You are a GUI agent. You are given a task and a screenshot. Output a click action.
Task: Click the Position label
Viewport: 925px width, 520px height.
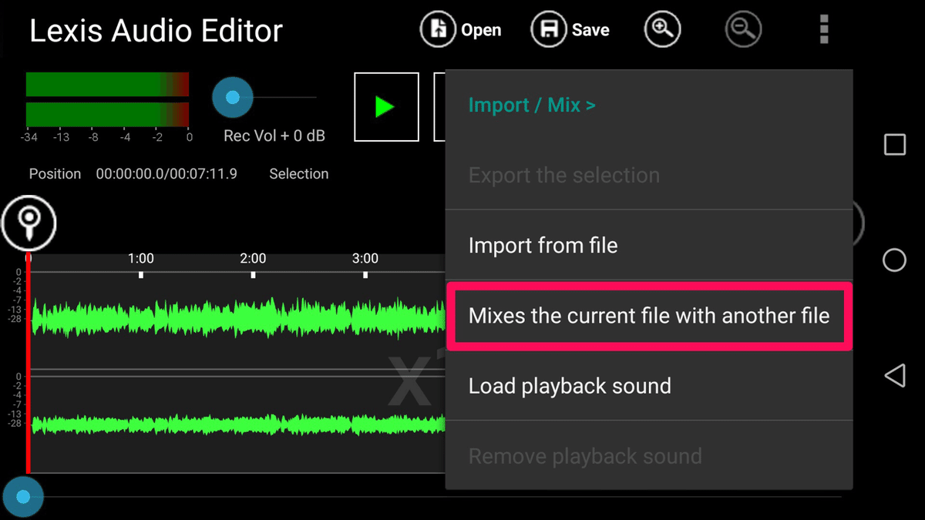55,174
